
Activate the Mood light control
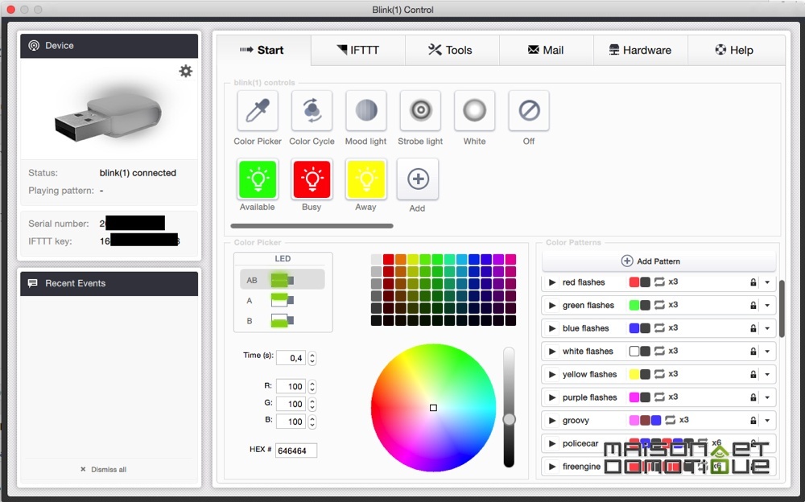(366, 110)
